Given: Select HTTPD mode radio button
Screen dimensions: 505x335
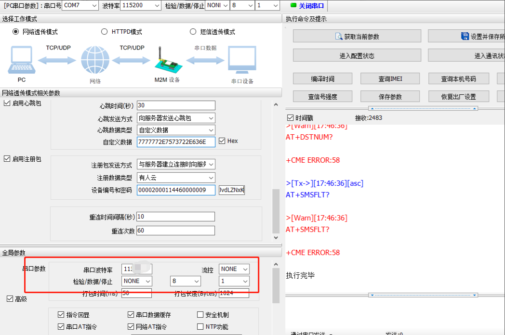Looking at the screenshot, I should [x=104, y=32].
